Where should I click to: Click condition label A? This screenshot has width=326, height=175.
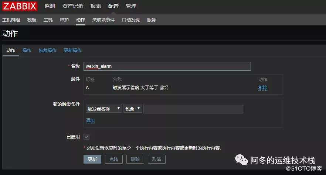pos(87,88)
